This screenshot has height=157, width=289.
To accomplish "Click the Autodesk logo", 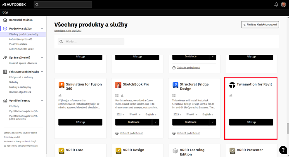I will [14, 5].
